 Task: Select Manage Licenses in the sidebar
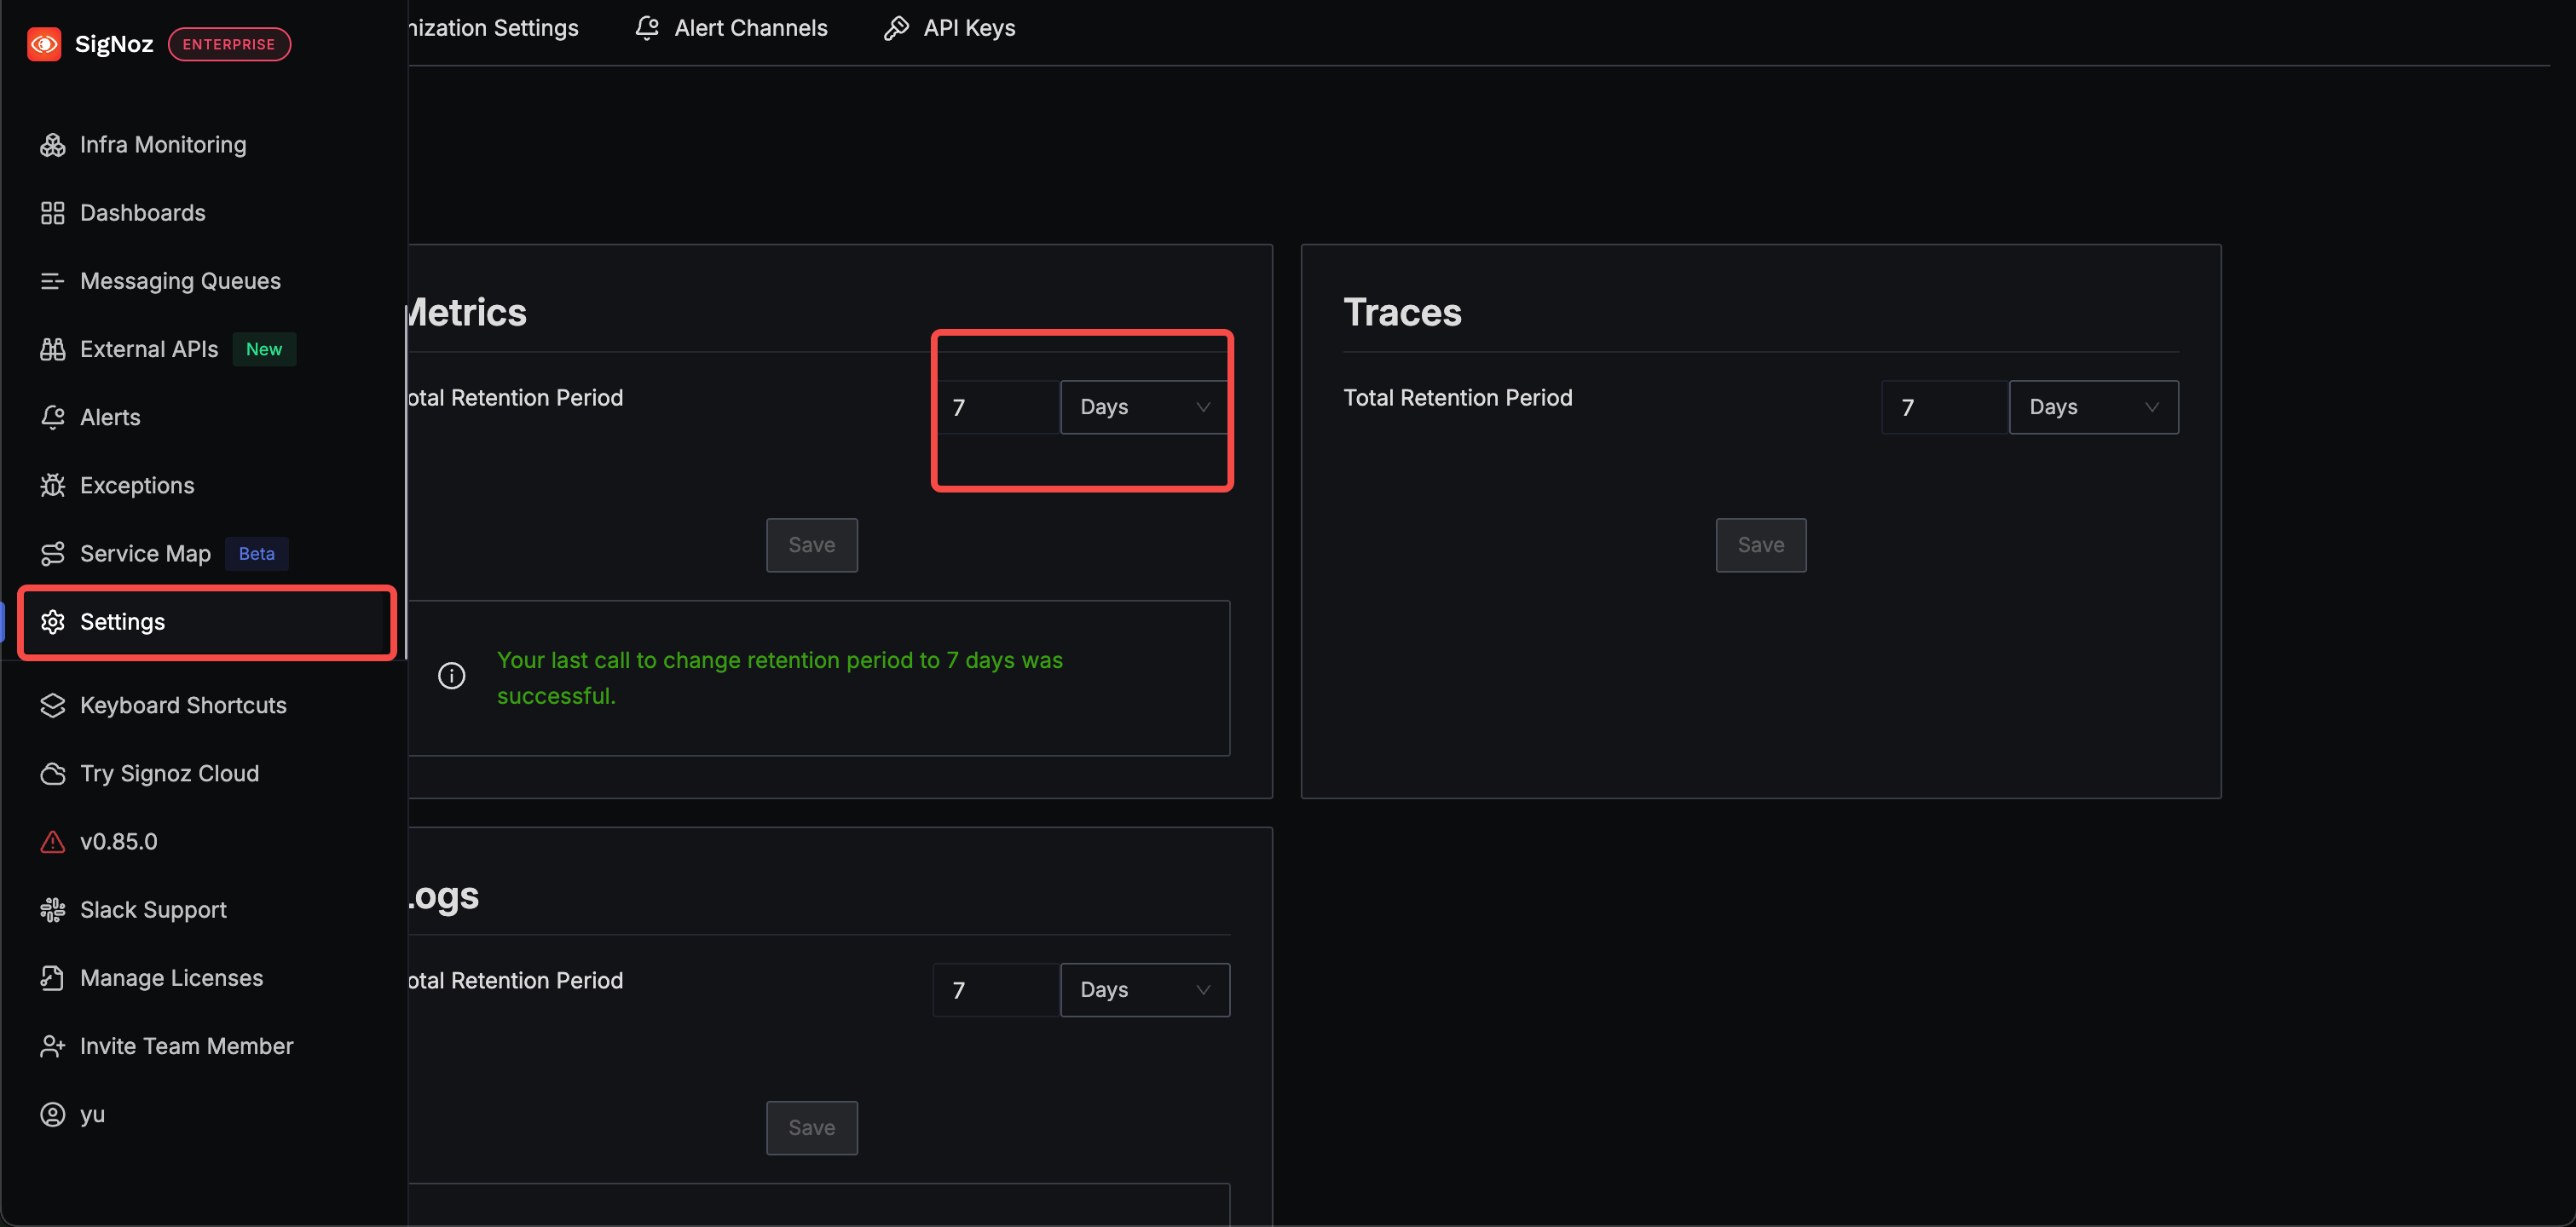171,978
